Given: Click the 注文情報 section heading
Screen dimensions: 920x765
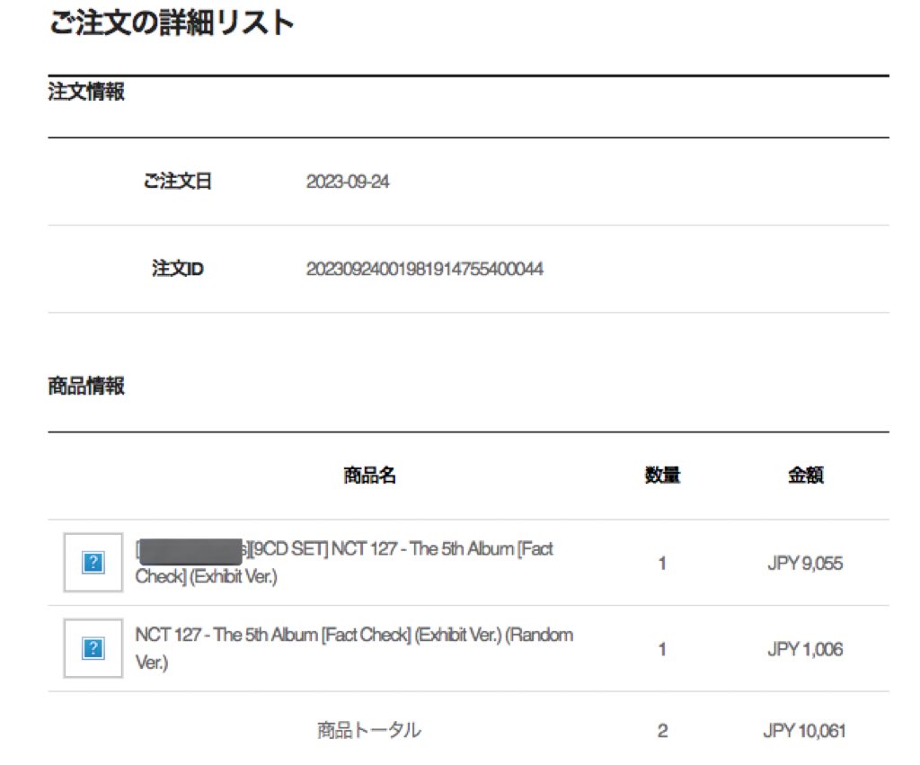Looking at the screenshot, I should tap(86, 92).
